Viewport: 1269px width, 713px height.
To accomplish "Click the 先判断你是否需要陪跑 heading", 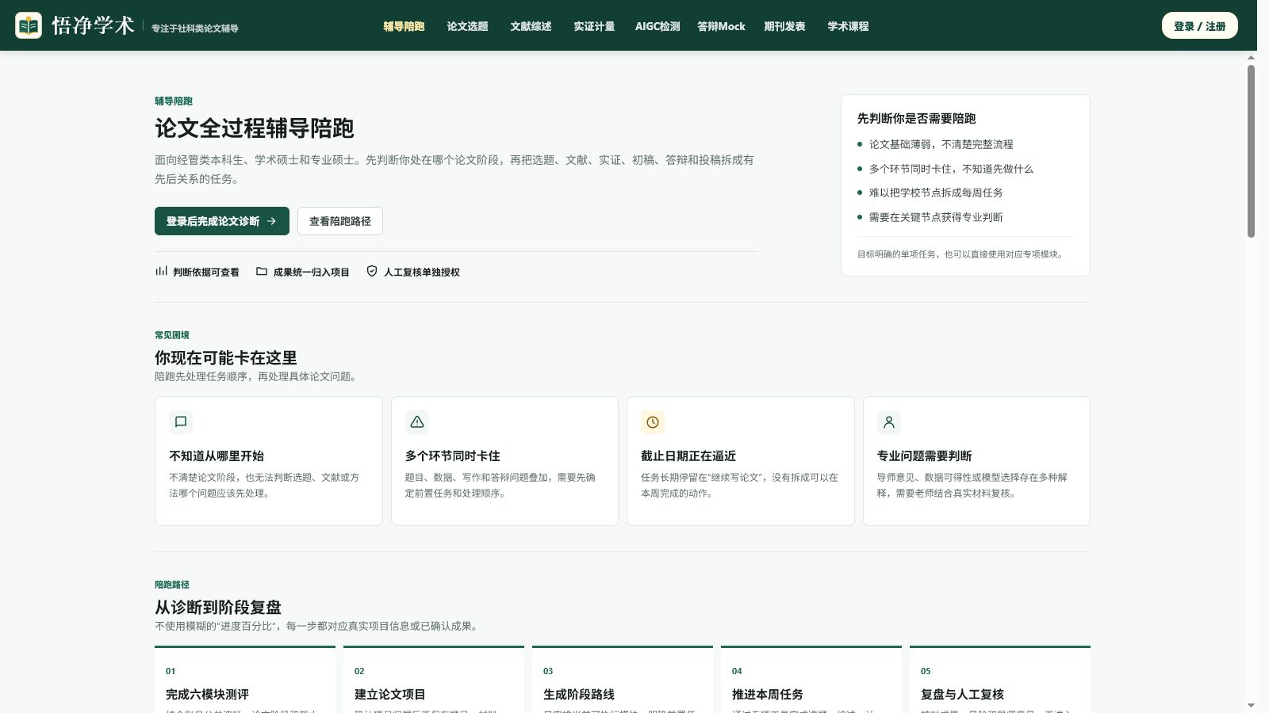I will coord(916,118).
